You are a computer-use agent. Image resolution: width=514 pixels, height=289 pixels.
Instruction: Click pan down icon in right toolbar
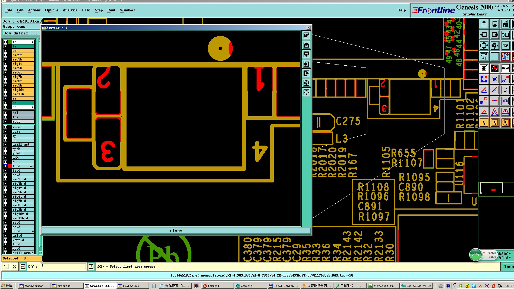coord(495,24)
